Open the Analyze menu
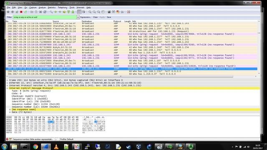The height and width of the screenshot is (150, 267). [x=42, y=7]
